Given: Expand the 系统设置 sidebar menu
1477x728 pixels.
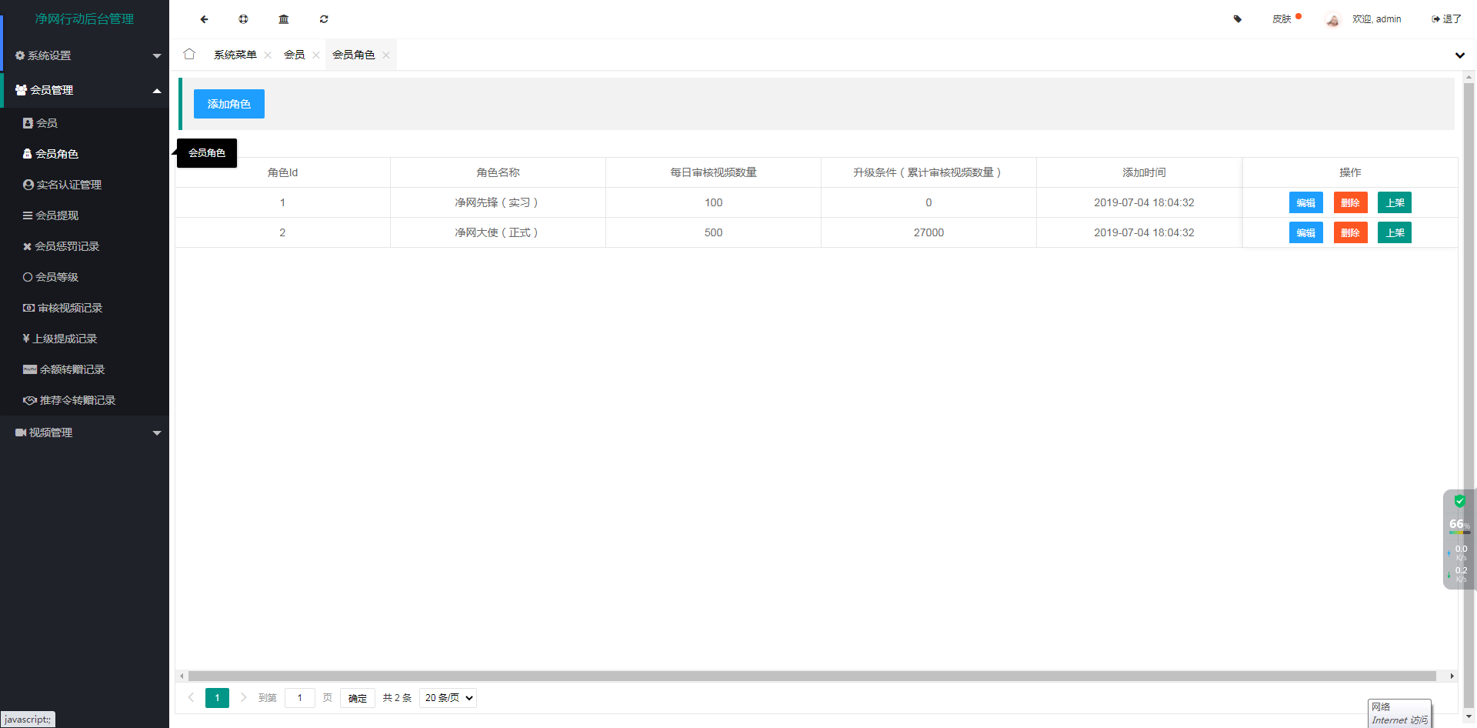Looking at the screenshot, I should (85, 55).
